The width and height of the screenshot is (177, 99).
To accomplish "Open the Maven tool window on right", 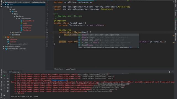I will pos(176,13).
